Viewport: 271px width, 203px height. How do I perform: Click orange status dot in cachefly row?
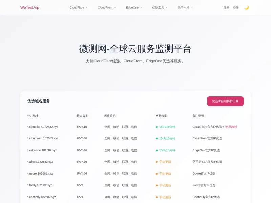pyautogui.click(x=157, y=197)
